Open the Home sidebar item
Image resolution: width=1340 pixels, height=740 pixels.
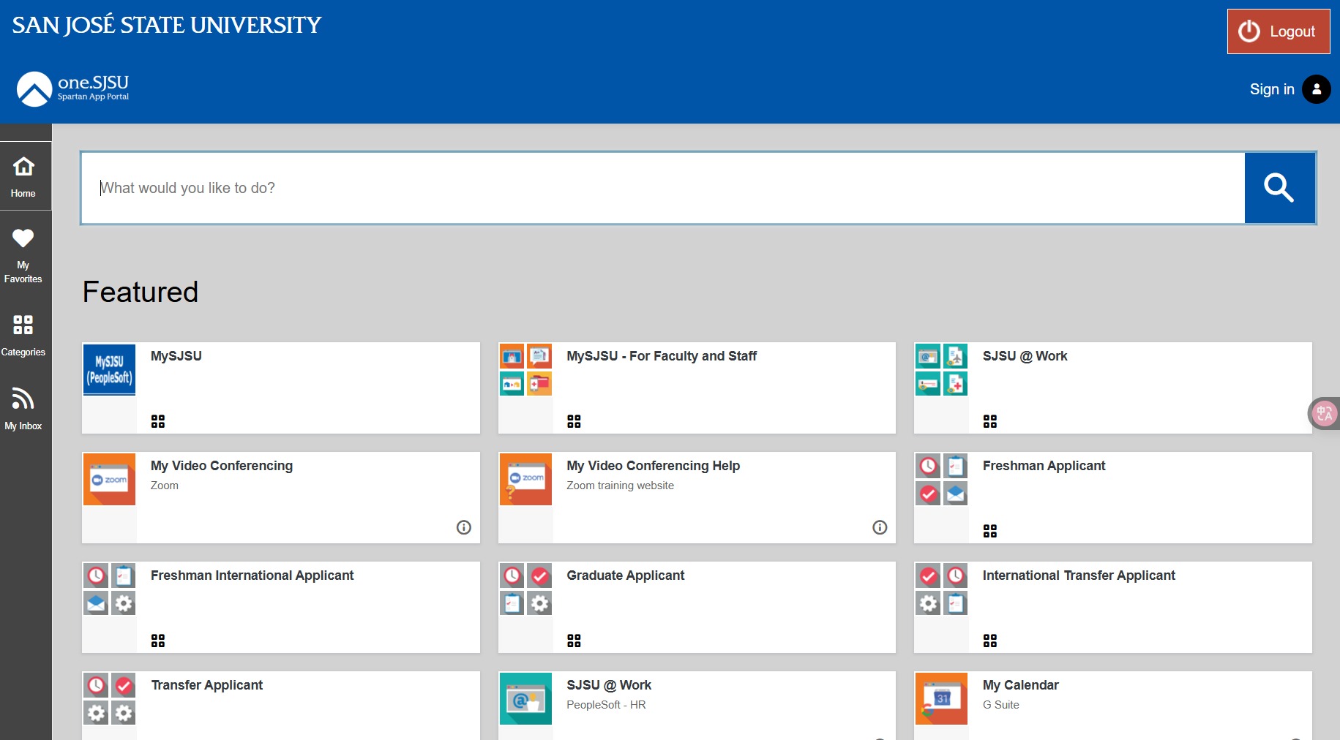[x=23, y=176]
